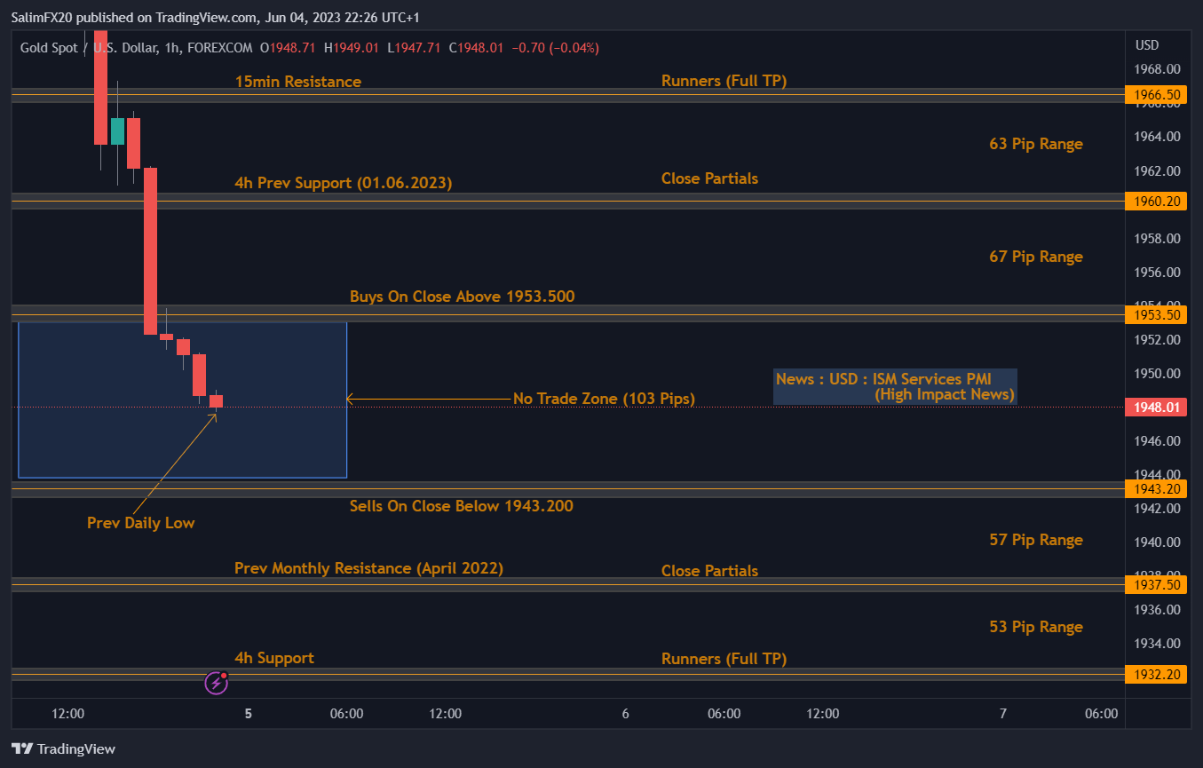Click the Buys On Close Above 1953.500 text

click(462, 296)
